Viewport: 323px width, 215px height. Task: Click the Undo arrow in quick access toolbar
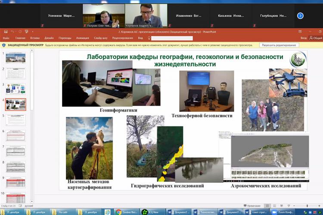(x=13, y=32)
